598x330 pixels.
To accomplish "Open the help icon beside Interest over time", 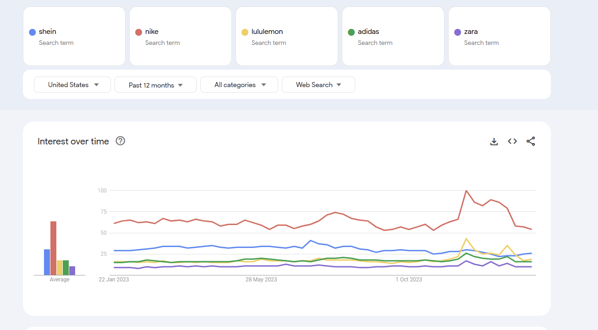I will pos(121,141).
